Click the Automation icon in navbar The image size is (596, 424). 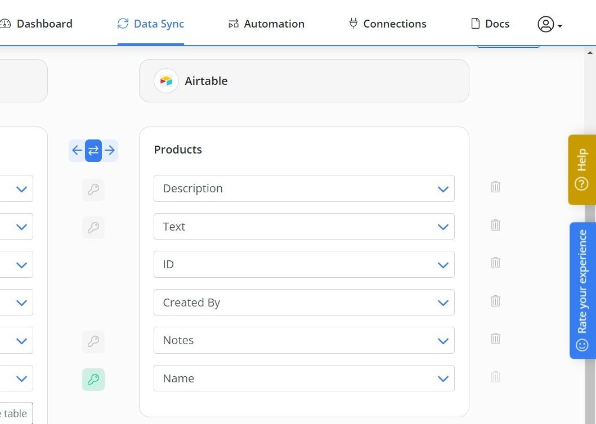(x=234, y=24)
